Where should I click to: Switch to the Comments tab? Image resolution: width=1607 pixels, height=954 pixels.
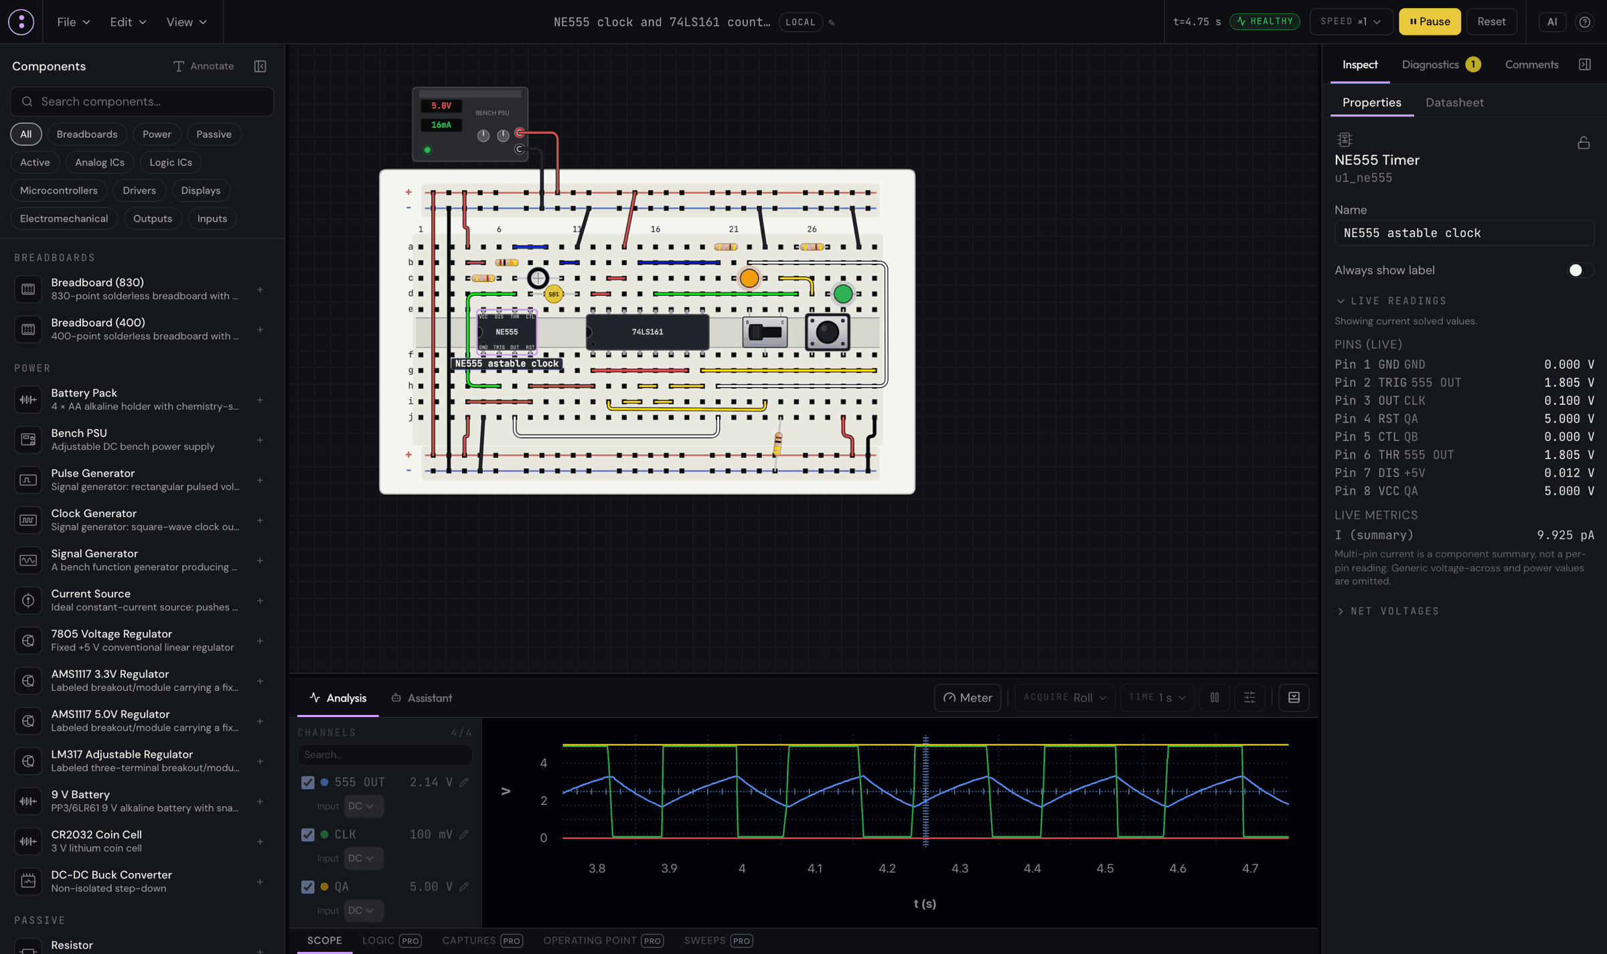coord(1531,64)
